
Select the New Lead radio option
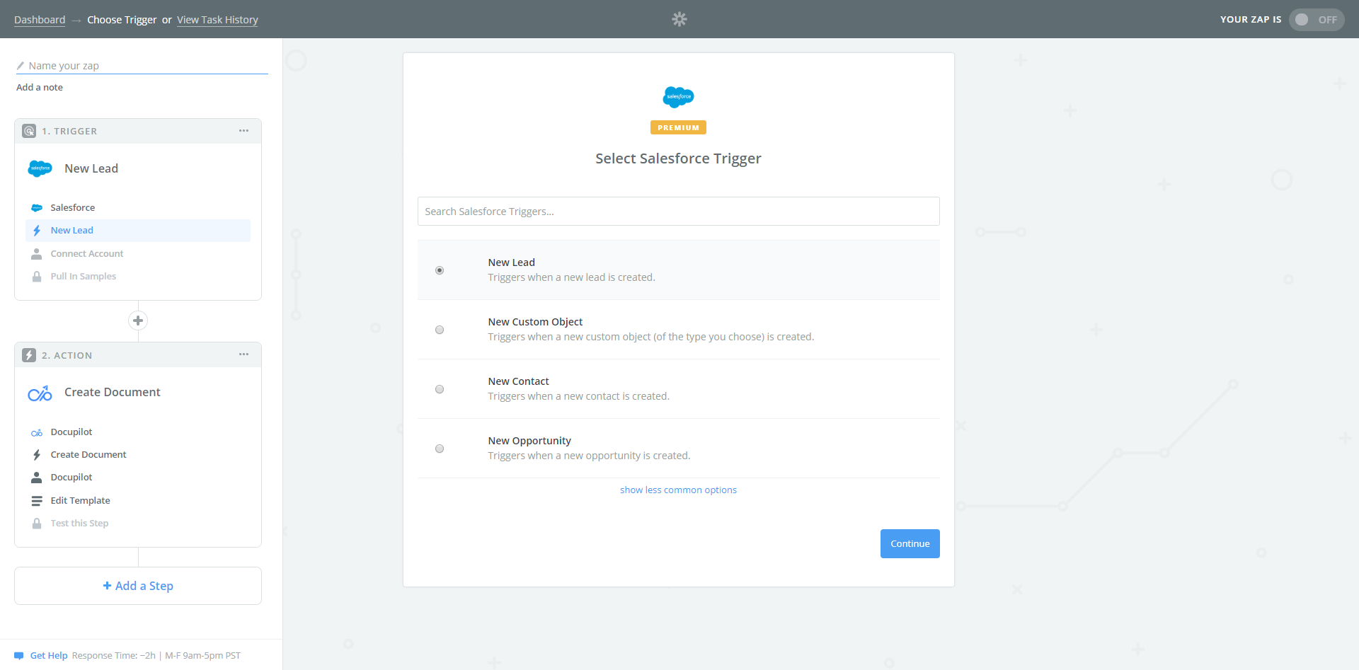coord(440,270)
